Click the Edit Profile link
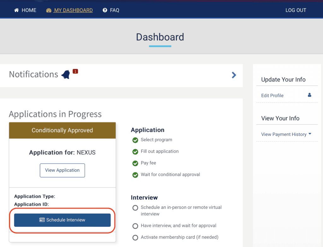 coord(272,95)
